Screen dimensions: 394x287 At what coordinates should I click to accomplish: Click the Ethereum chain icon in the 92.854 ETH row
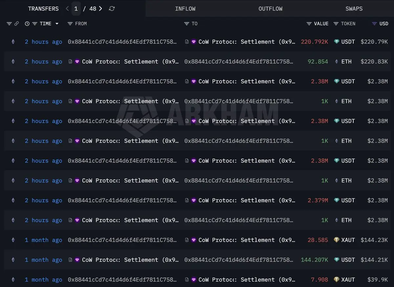(13, 61)
